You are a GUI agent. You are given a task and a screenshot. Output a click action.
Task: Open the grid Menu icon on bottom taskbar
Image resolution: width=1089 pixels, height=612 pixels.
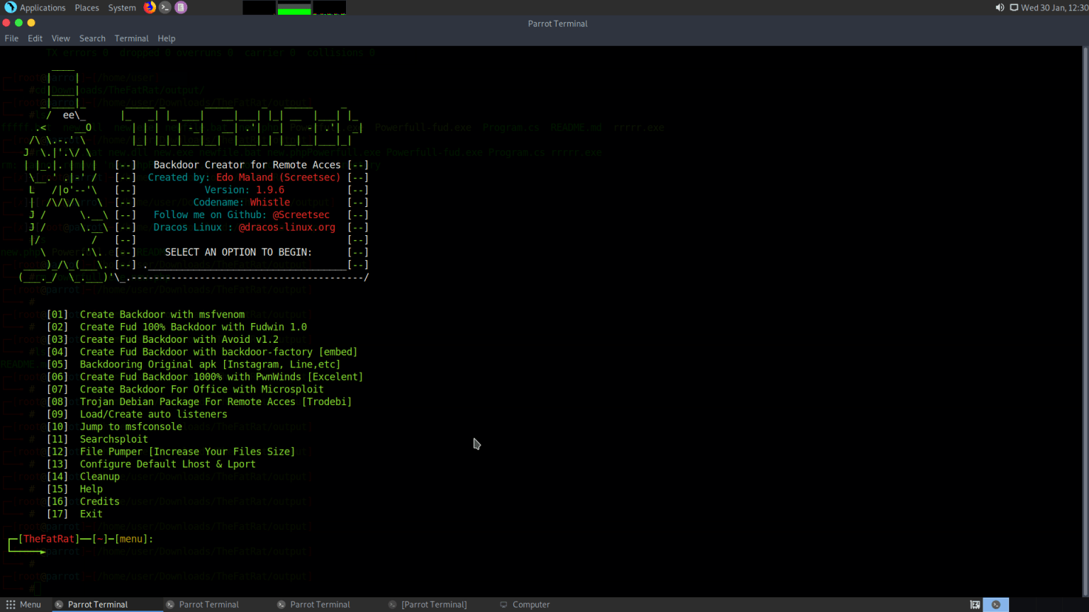point(10,604)
